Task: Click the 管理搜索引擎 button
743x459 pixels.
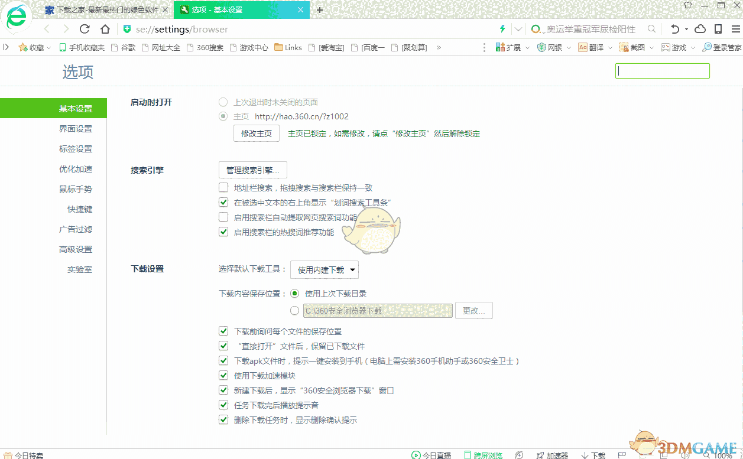Action: pos(253,170)
